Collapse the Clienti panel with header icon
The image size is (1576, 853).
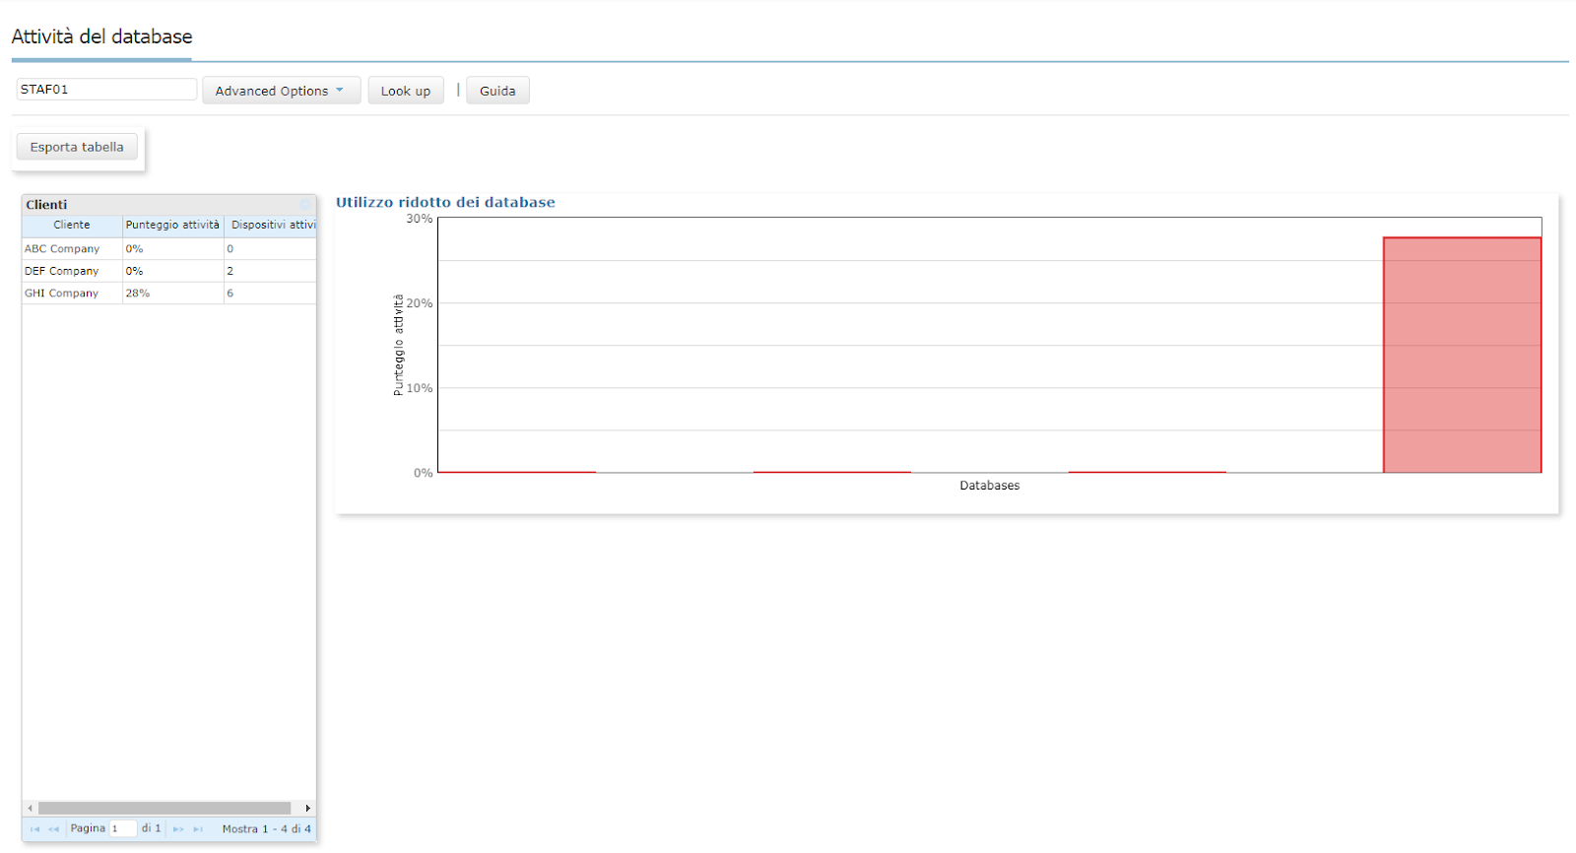pos(305,205)
